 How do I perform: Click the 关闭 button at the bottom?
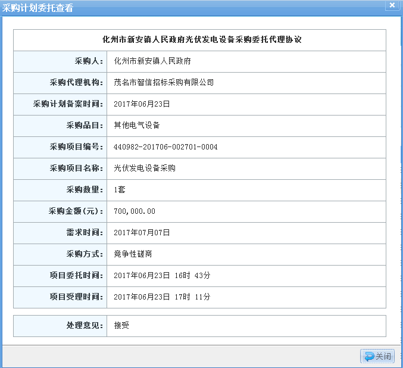[377, 356]
